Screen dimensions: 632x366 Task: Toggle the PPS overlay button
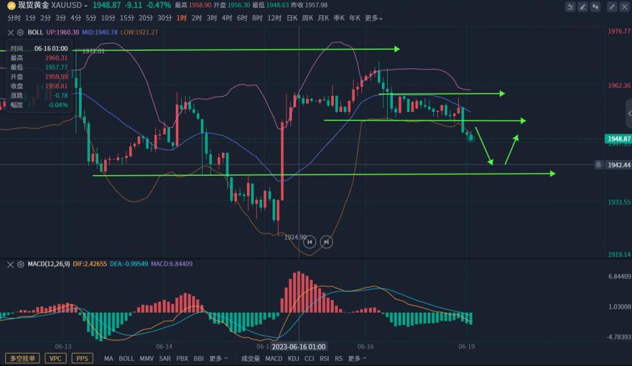click(x=82, y=358)
